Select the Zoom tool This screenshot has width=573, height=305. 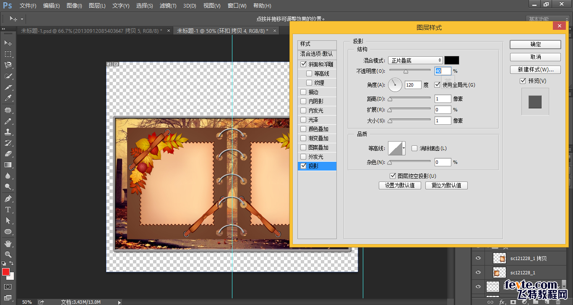point(8,255)
